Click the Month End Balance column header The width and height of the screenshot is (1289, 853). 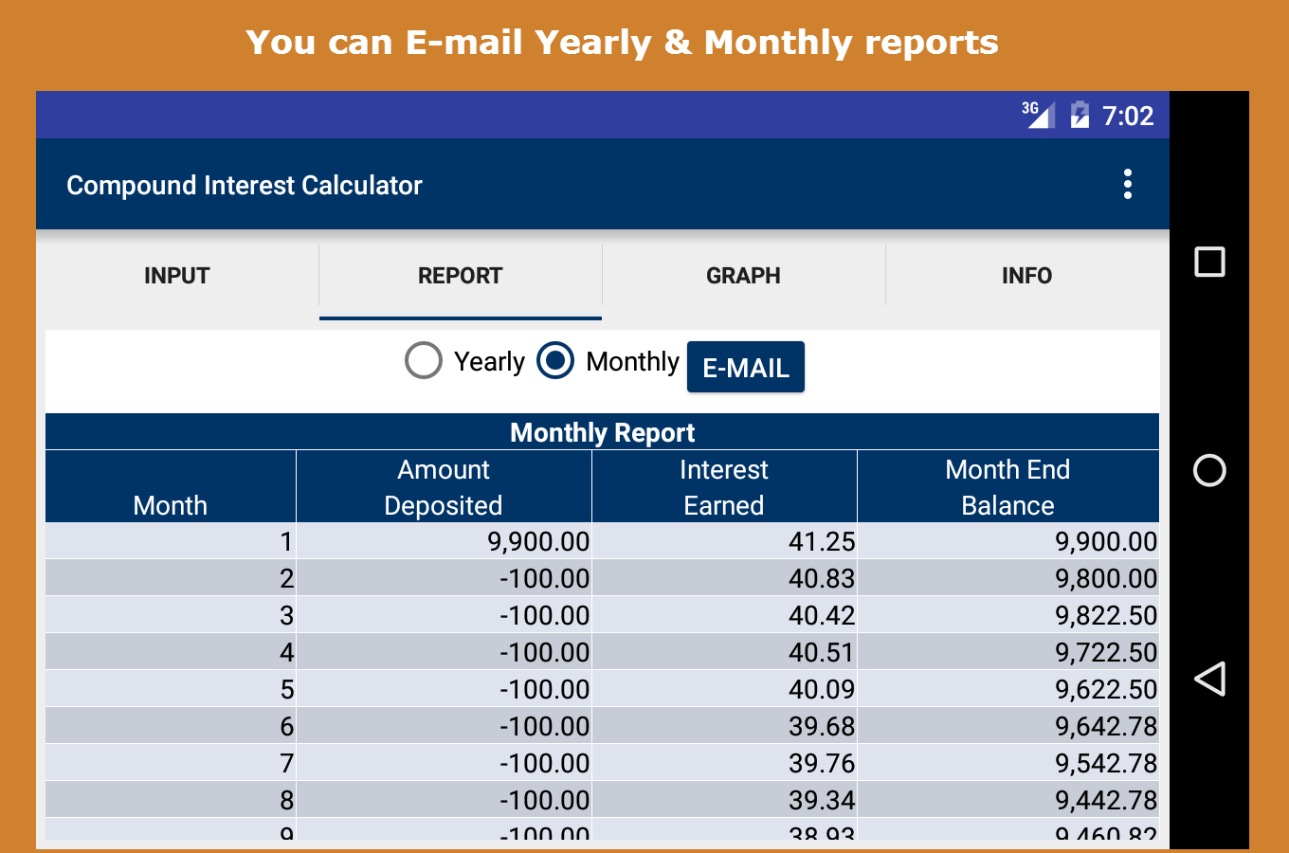(x=1008, y=487)
